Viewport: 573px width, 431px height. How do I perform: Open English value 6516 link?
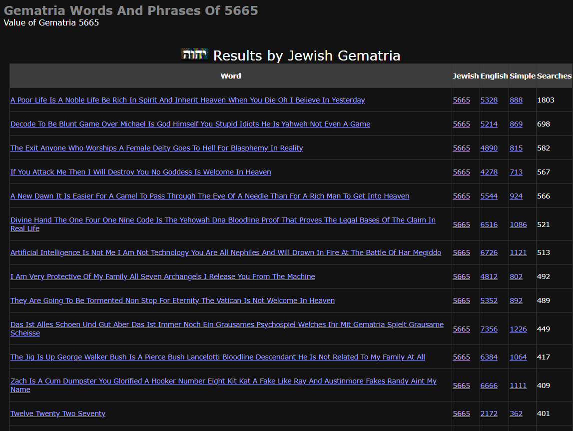click(489, 224)
